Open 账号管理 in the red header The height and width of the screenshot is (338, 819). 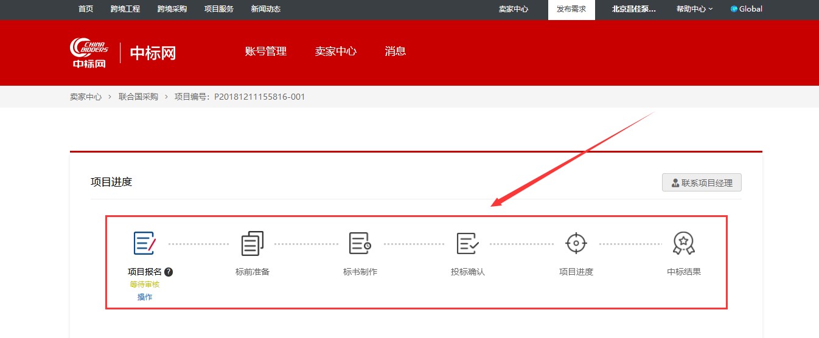point(266,51)
